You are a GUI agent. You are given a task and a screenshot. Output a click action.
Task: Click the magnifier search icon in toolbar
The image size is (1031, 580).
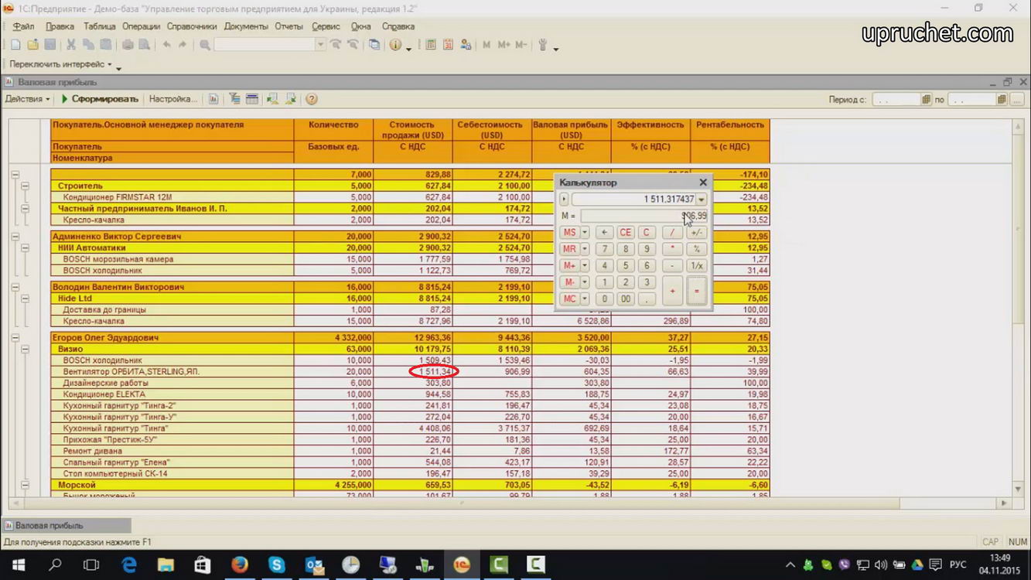point(205,45)
